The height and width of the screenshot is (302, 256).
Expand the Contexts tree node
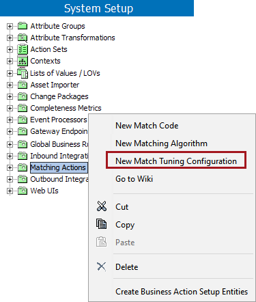[10, 61]
